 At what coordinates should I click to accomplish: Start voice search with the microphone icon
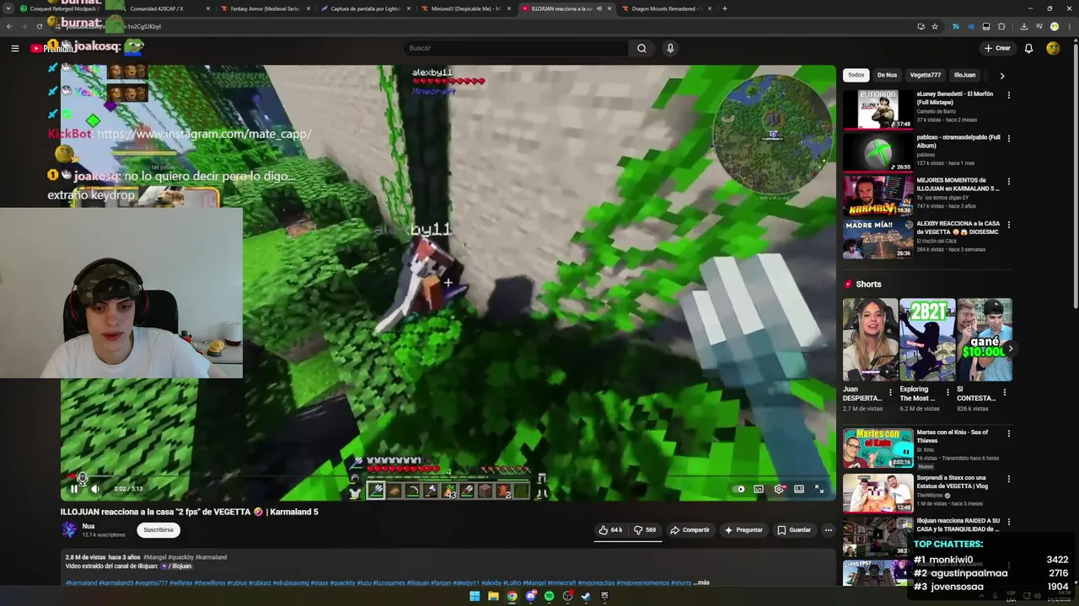pyautogui.click(x=670, y=48)
